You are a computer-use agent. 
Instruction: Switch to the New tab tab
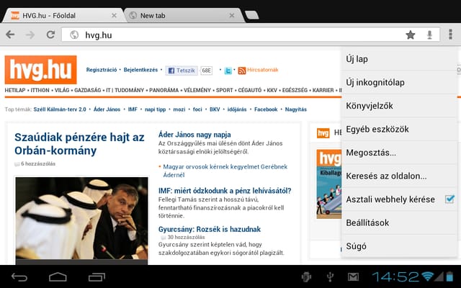tap(184, 15)
